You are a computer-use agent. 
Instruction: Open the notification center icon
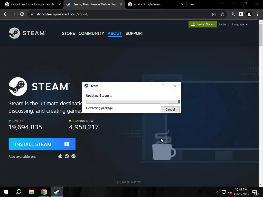point(255,192)
